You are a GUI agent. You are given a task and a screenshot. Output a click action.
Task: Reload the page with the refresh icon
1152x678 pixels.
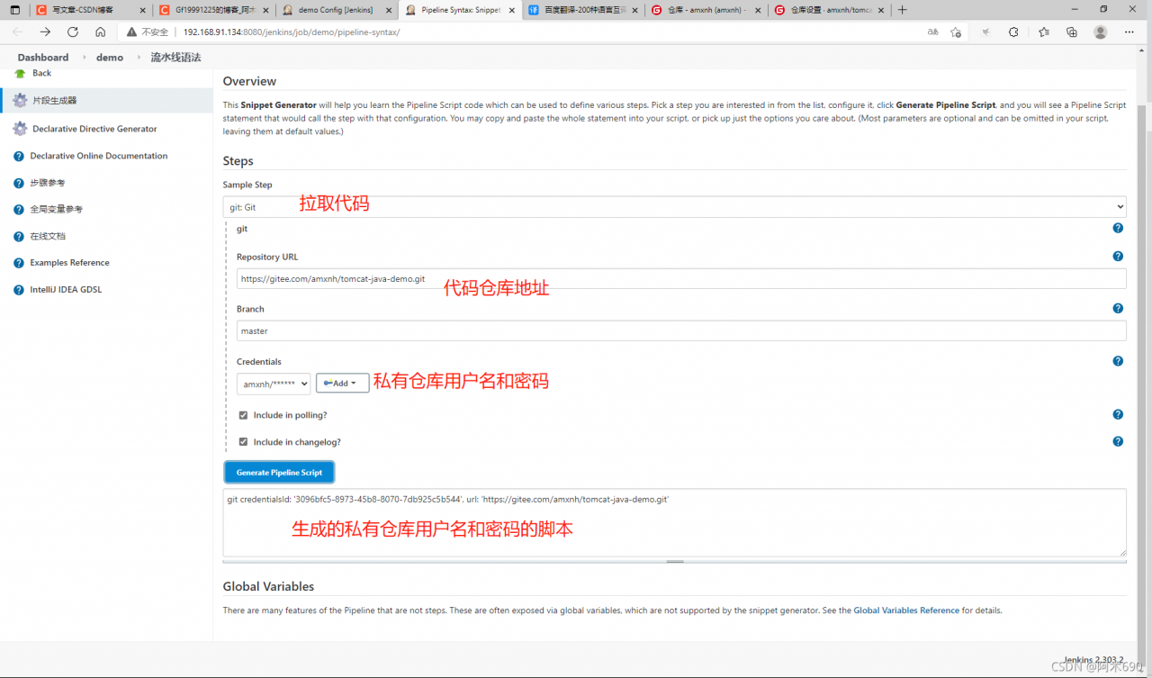(73, 32)
